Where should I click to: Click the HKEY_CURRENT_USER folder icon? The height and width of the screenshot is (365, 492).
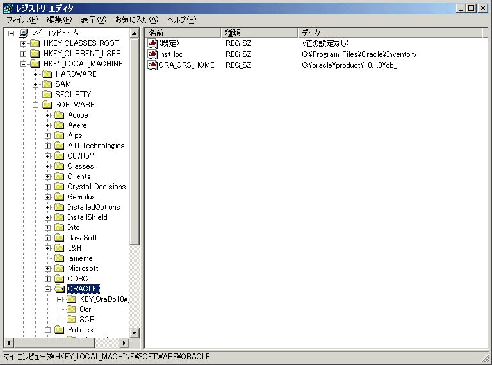(35, 54)
